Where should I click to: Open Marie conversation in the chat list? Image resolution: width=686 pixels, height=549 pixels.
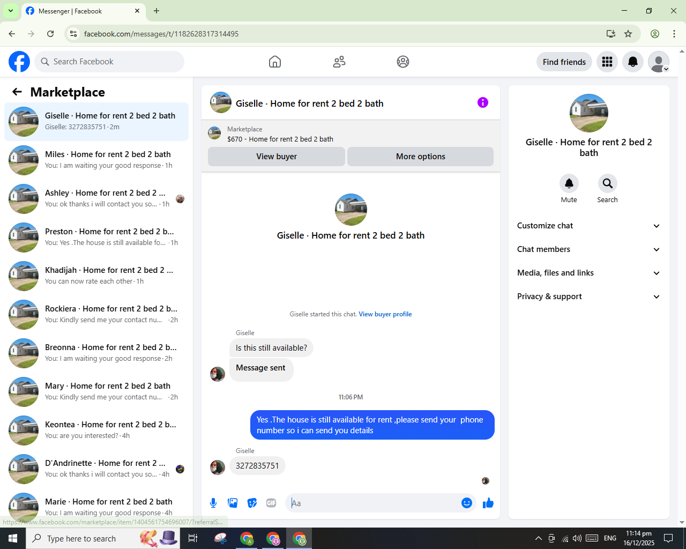(x=96, y=507)
